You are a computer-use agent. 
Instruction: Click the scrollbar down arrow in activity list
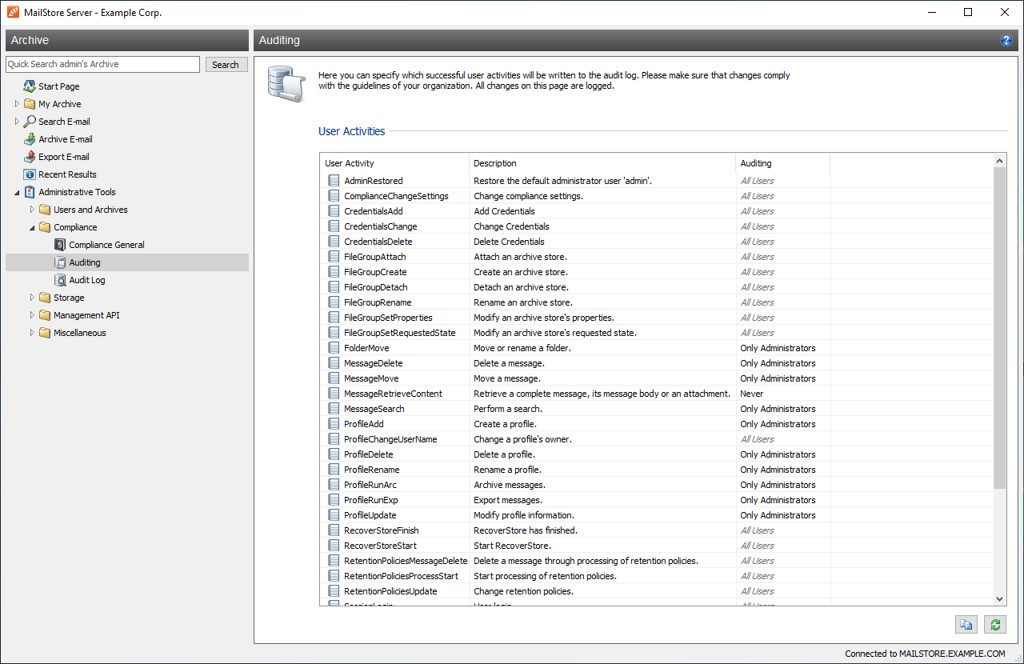(x=1000, y=598)
